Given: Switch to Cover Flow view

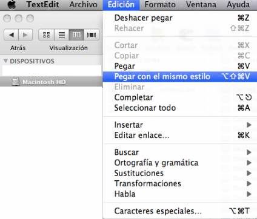Looking at the screenshot, I should [x=92, y=35].
